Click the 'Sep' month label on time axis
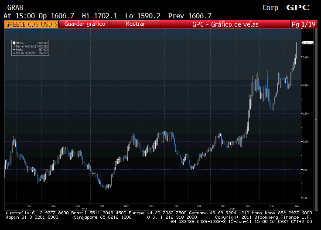The image size is (321, 230). (x=78, y=206)
